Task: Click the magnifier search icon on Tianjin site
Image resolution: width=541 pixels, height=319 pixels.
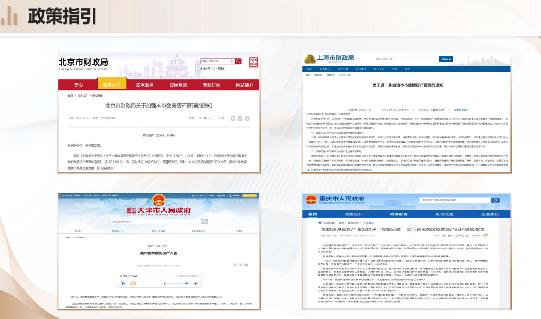Action: [204, 221]
